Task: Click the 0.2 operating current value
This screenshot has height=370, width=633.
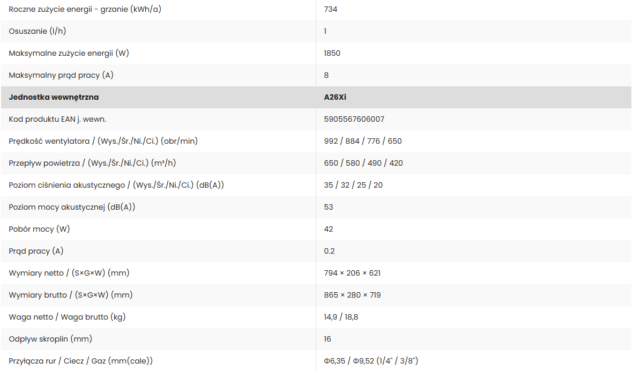Action: (329, 251)
